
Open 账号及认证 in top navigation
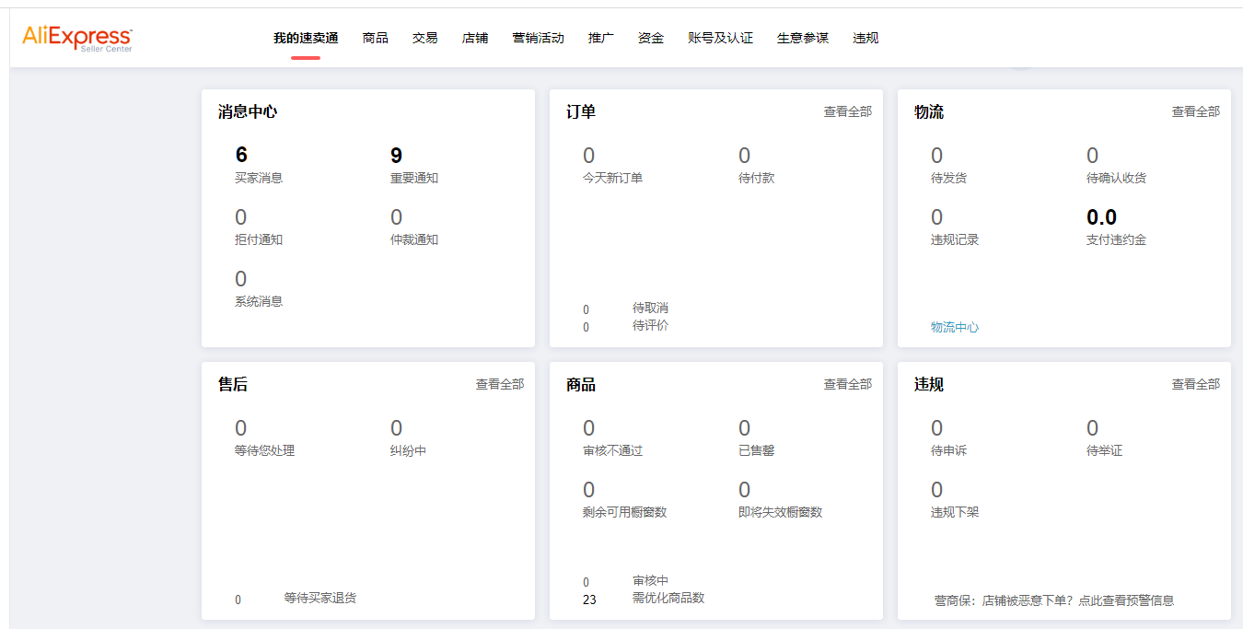pos(720,38)
